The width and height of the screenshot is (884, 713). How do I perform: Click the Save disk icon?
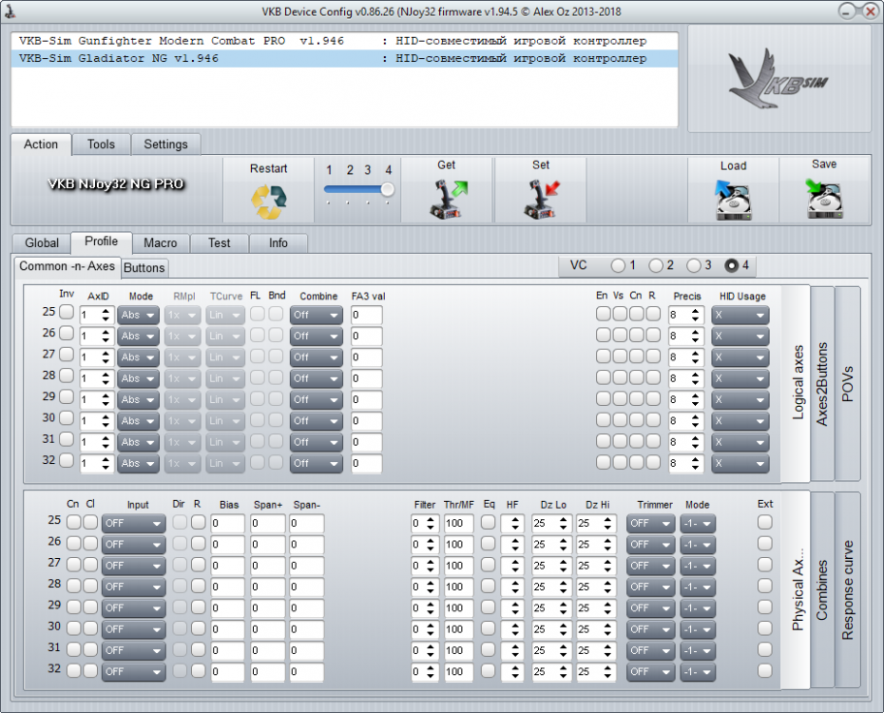point(824,199)
